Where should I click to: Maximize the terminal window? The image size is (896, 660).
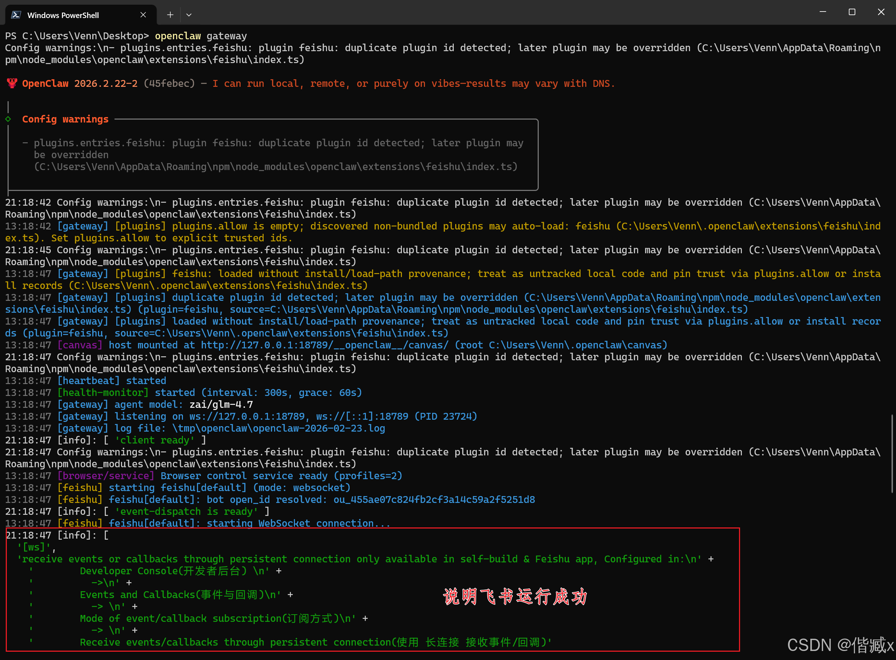click(x=852, y=12)
